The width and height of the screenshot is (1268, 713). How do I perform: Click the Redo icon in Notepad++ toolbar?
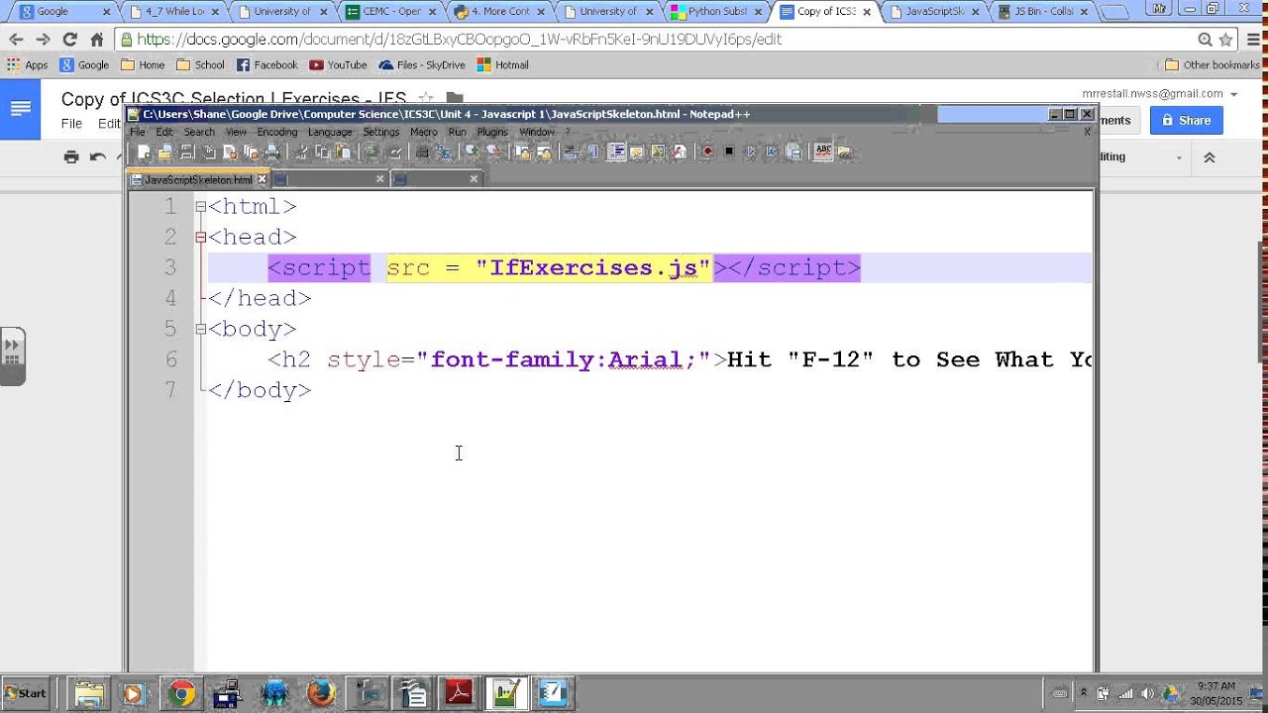pyautogui.click(x=394, y=152)
